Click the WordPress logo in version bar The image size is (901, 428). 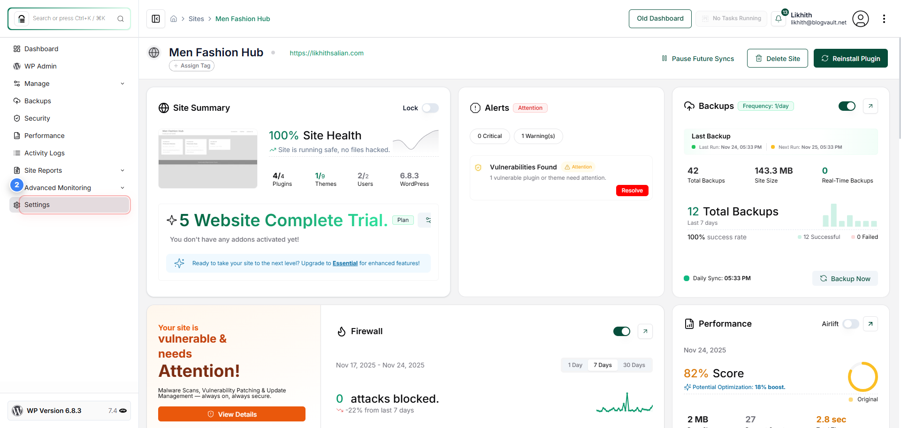(x=17, y=411)
